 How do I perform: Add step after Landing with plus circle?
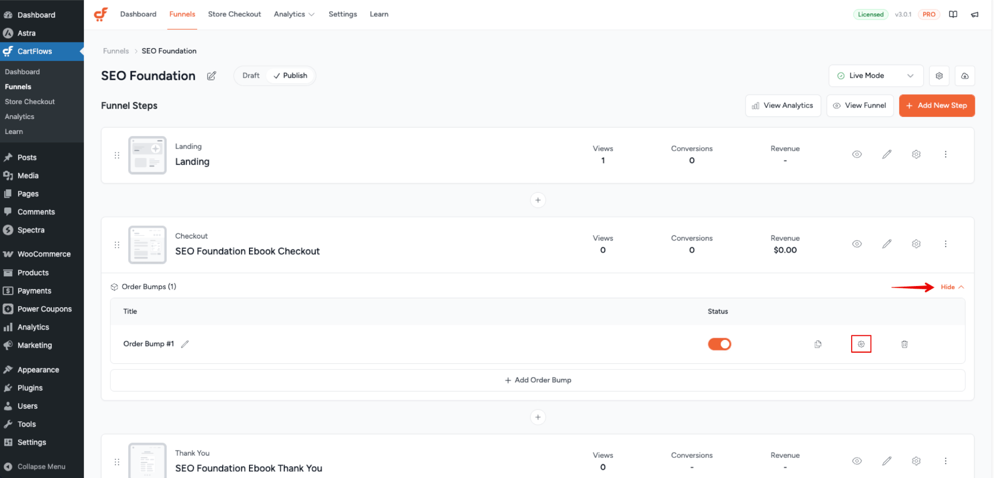[538, 200]
